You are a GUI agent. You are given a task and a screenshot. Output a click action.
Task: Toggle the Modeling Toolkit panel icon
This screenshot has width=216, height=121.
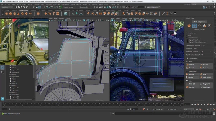[x=204, y=7]
